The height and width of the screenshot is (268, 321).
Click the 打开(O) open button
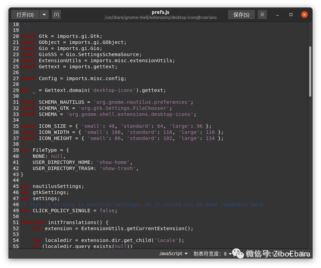click(25, 15)
